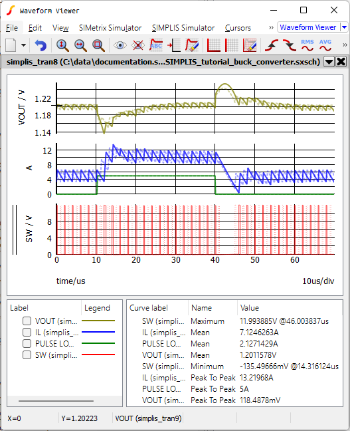Viewport: 350px width, 431px height.
Task: Open the Cursors menu
Action: [238, 28]
